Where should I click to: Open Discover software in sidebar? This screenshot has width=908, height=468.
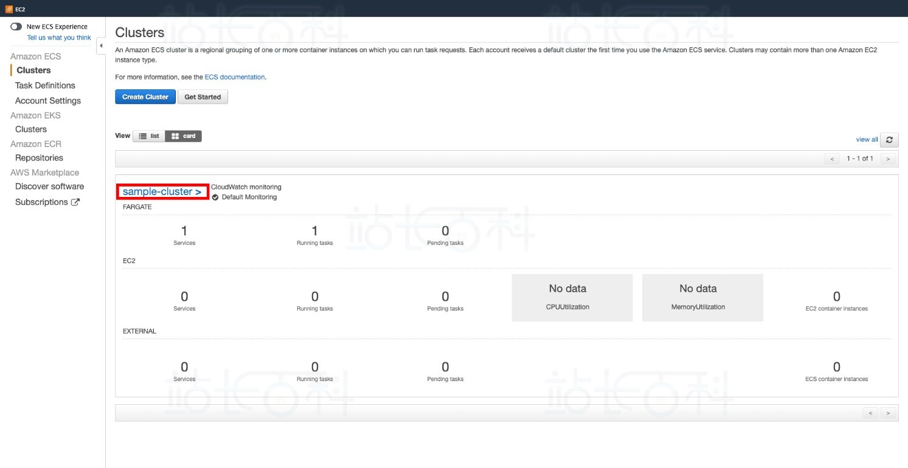(50, 187)
